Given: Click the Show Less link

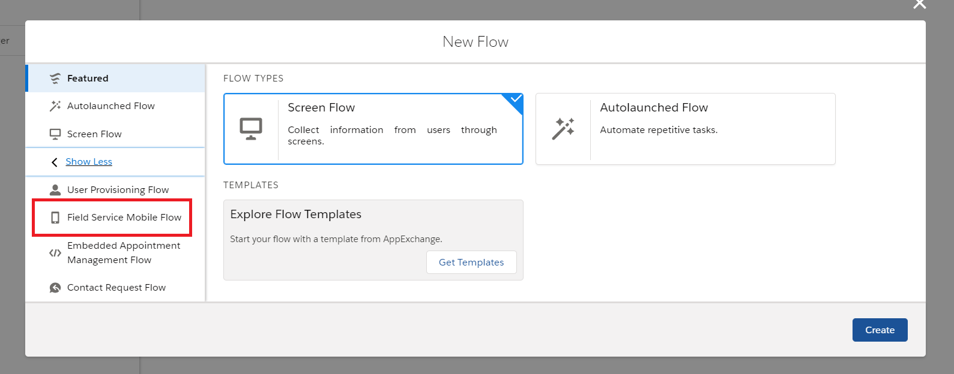Looking at the screenshot, I should click(x=89, y=162).
